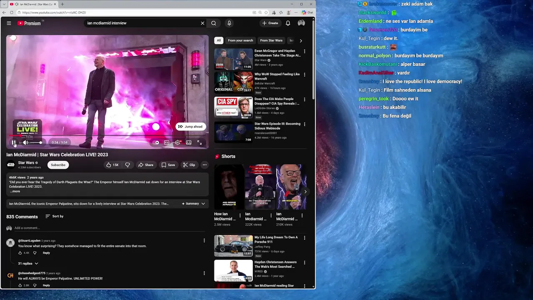Subscribe to the Star Wars channel
This screenshot has height=300, width=533.
click(x=58, y=165)
